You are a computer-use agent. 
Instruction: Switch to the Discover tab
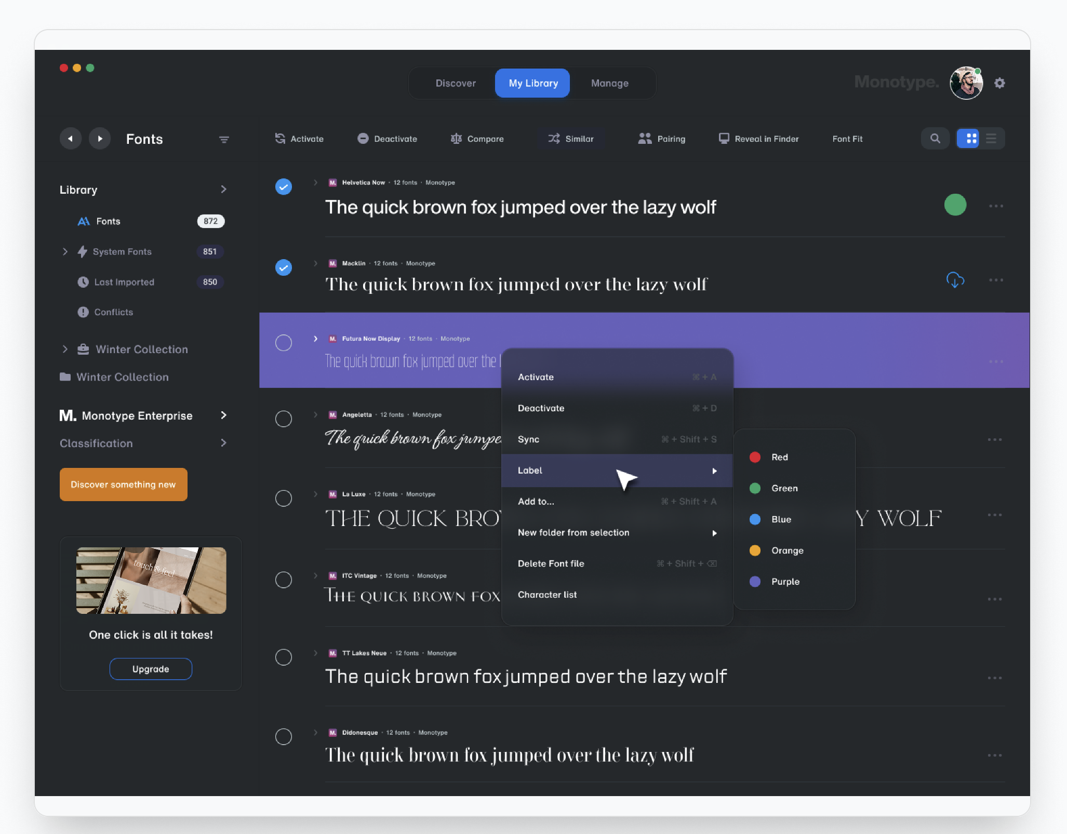coord(456,83)
